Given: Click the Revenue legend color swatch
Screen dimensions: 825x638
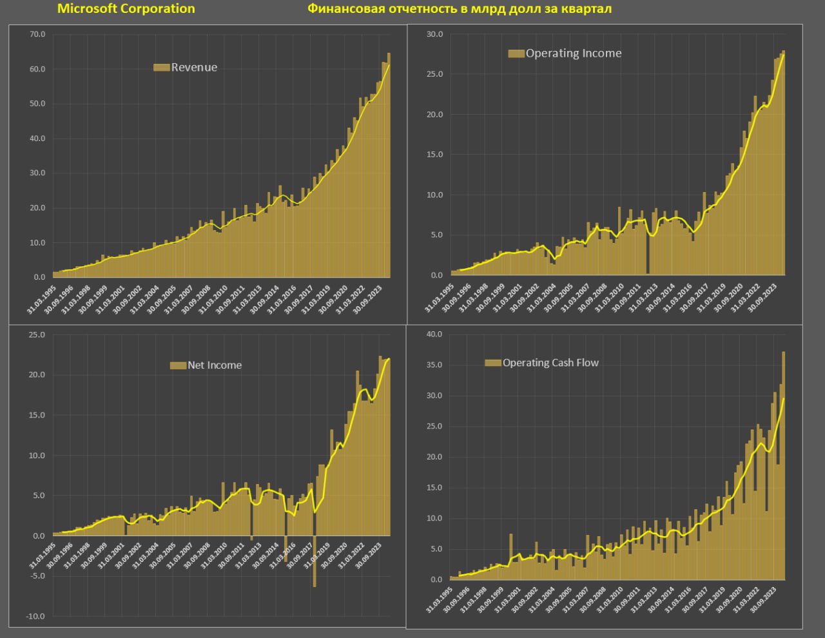Looking at the screenshot, I should (161, 68).
